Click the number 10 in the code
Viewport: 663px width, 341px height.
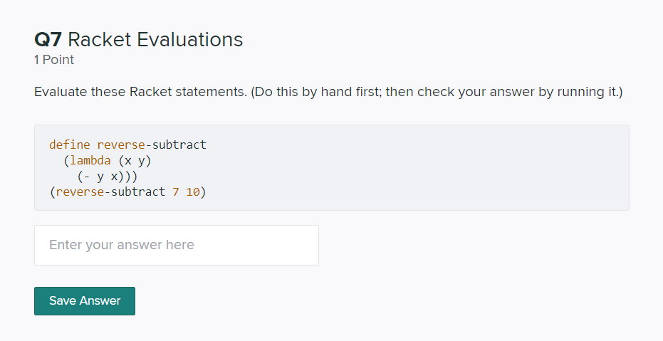click(x=193, y=192)
